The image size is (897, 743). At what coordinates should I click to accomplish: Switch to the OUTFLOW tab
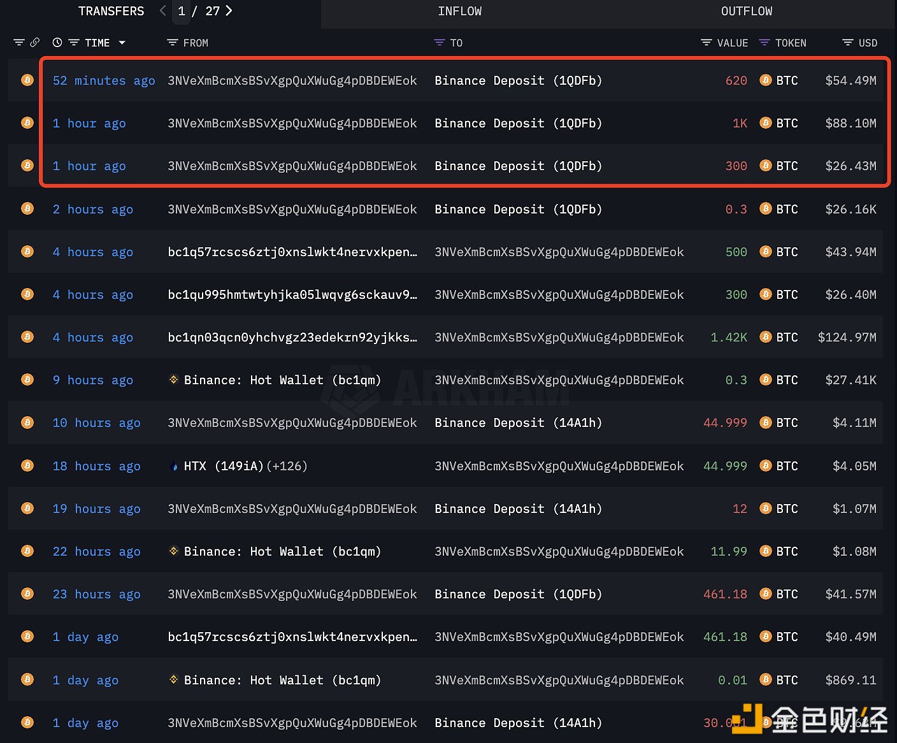pyautogui.click(x=746, y=11)
